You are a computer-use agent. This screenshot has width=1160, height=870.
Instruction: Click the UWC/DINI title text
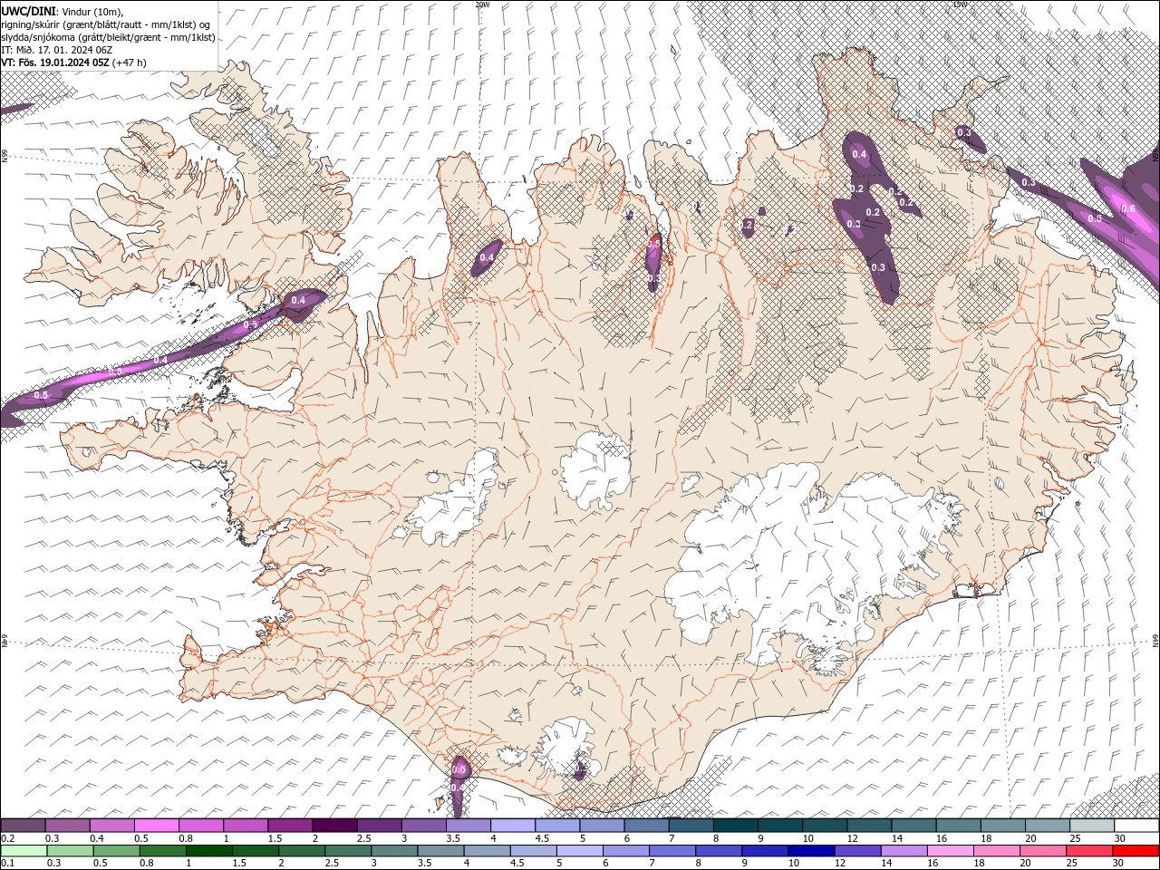point(29,10)
